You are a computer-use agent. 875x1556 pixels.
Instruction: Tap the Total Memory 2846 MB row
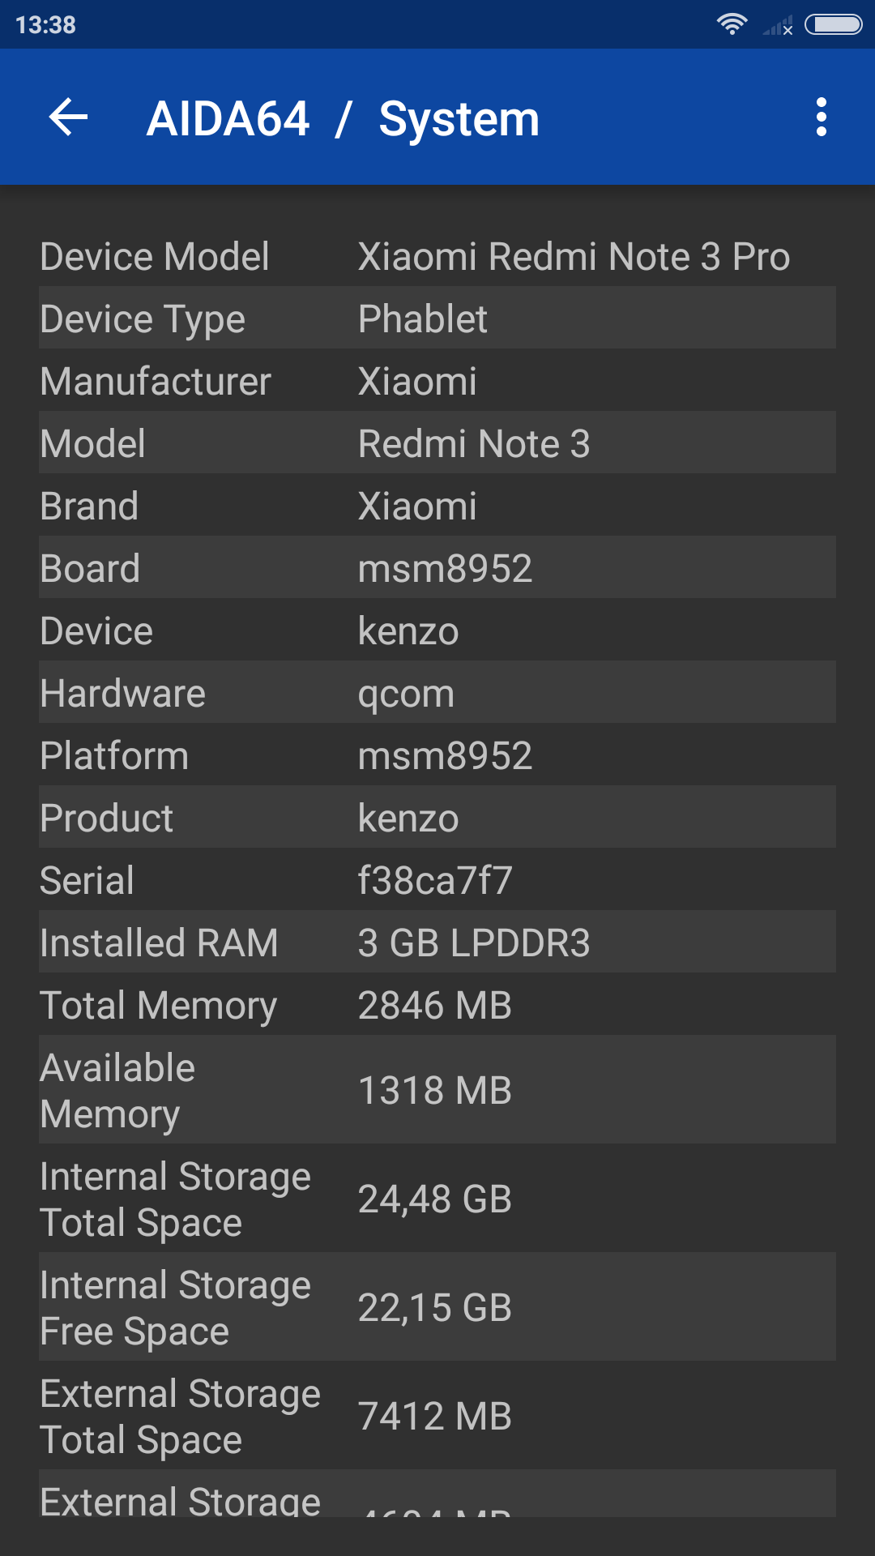coord(437,1005)
